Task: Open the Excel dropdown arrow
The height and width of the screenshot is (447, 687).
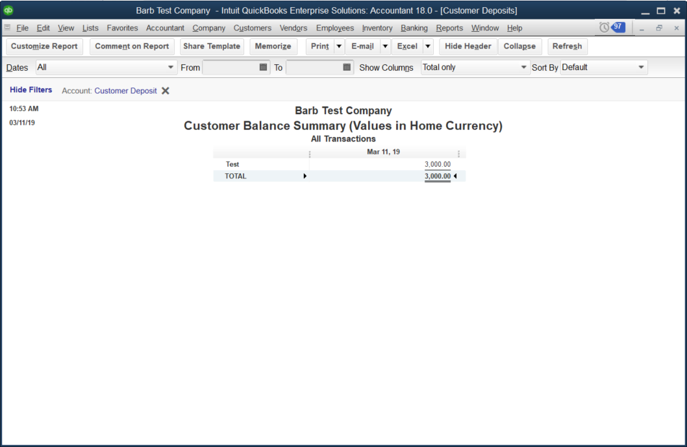Action: click(x=428, y=47)
